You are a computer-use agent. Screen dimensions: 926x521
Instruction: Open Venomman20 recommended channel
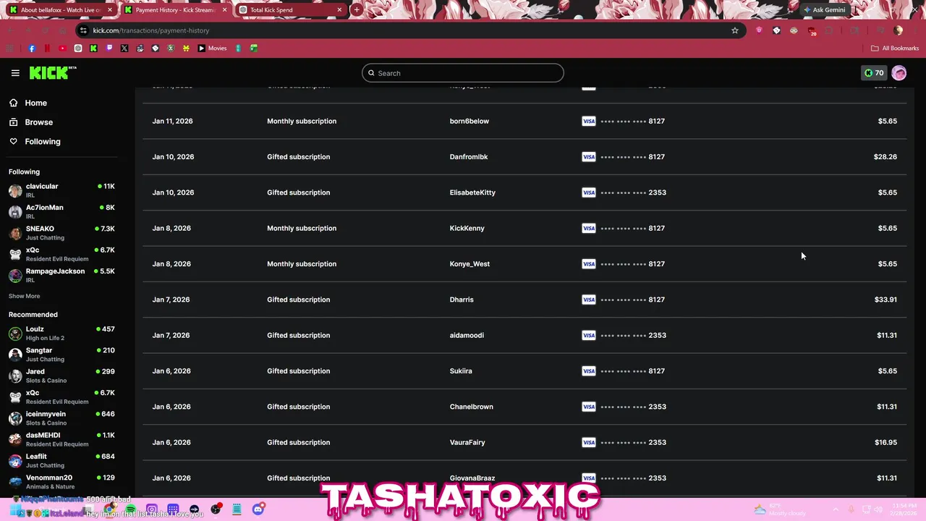(61, 481)
